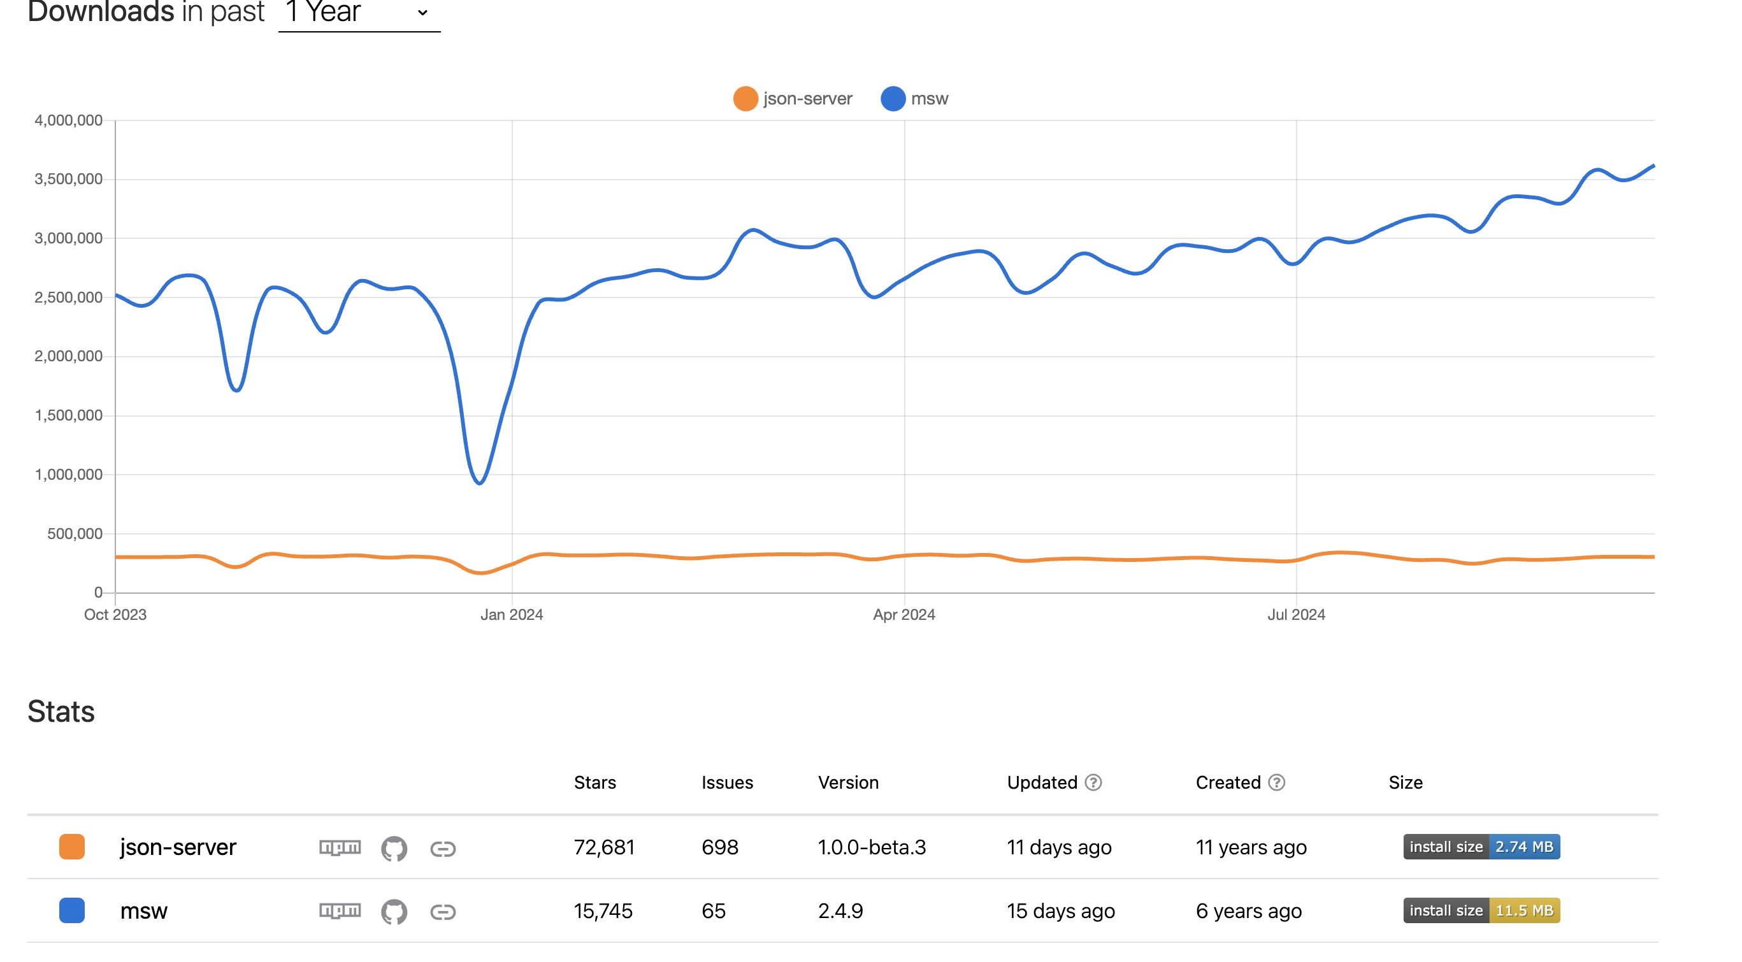Open json-server homepage link icon

443,849
